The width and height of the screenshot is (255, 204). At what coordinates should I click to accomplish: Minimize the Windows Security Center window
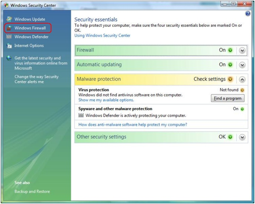[225, 4]
